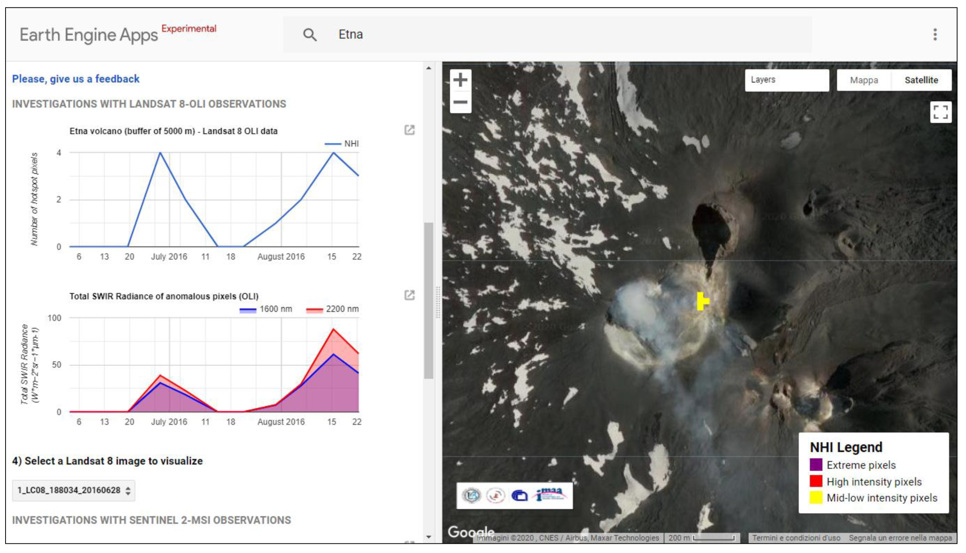The height and width of the screenshot is (553, 966).
Task: Toggle fullscreen map view icon
Action: (x=940, y=112)
